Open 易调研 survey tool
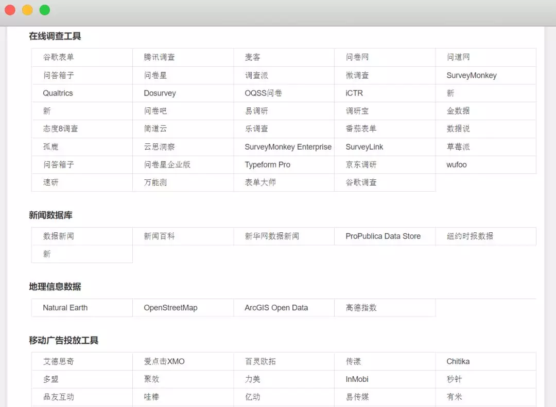The height and width of the screenshot is (407, 556). coord(256,111)
